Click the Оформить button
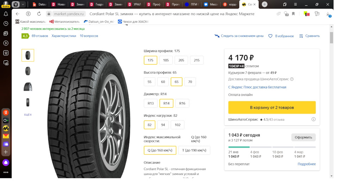The width and height of the screenshot is (338, 188). pyautogui.click(x=303, y=137)
